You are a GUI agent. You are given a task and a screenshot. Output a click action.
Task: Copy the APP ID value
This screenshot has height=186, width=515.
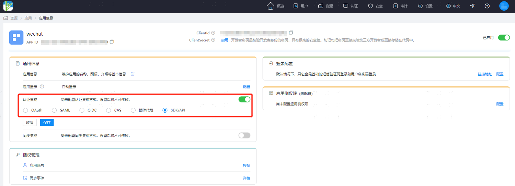click(x=112, y=42)
